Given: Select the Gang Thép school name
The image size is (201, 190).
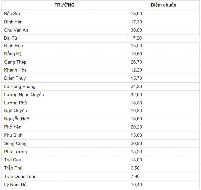Looking at the screenshot, I should click(15, 62).
